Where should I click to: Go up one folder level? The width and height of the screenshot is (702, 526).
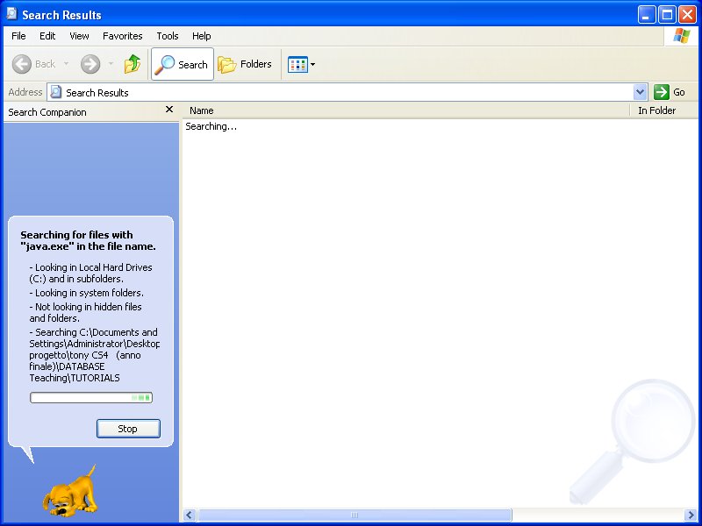coord(133,64)
